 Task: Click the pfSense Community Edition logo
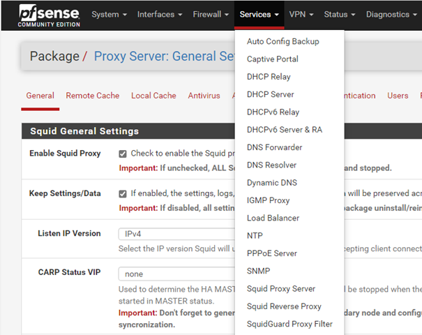pos(49,15)
